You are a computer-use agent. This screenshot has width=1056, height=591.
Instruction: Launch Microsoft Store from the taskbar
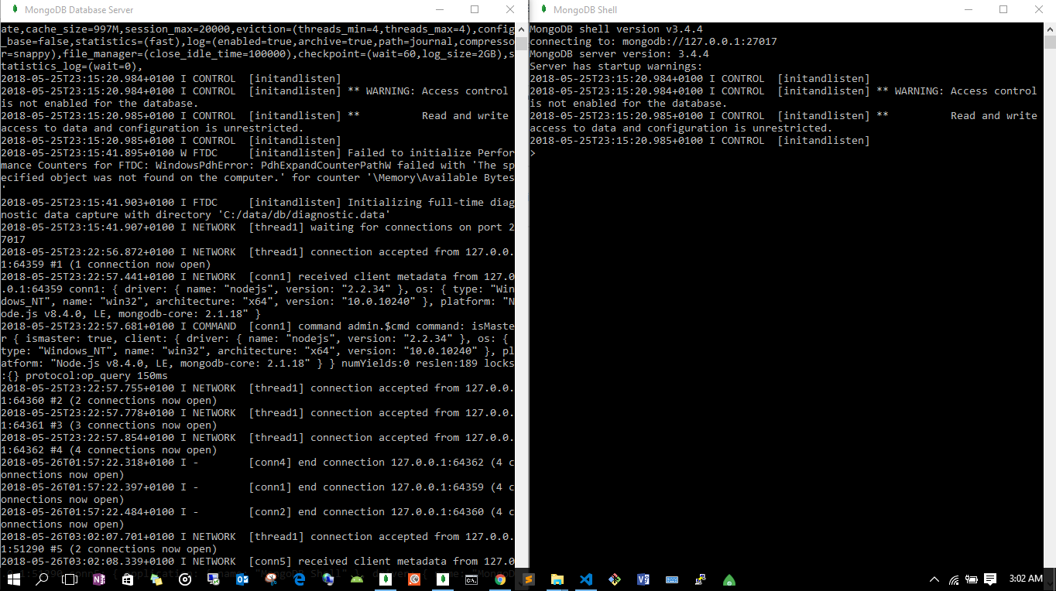128,579
